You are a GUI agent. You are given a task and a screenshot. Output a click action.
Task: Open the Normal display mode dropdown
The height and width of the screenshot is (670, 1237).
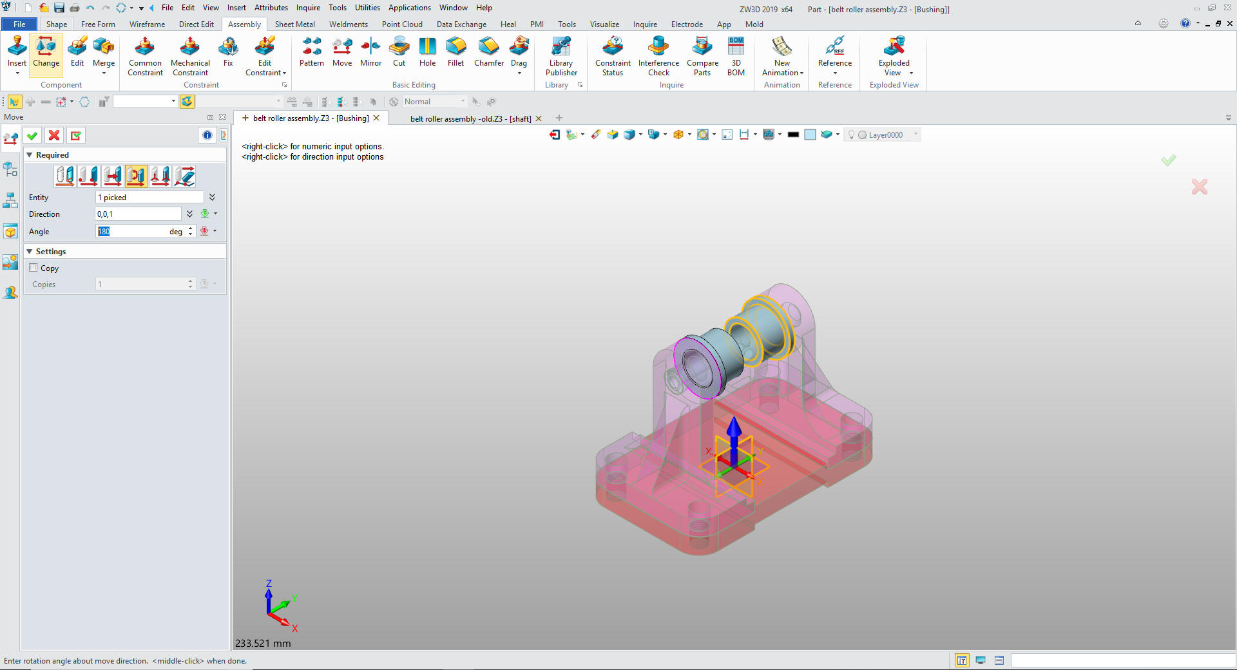(x=462, y=102)
